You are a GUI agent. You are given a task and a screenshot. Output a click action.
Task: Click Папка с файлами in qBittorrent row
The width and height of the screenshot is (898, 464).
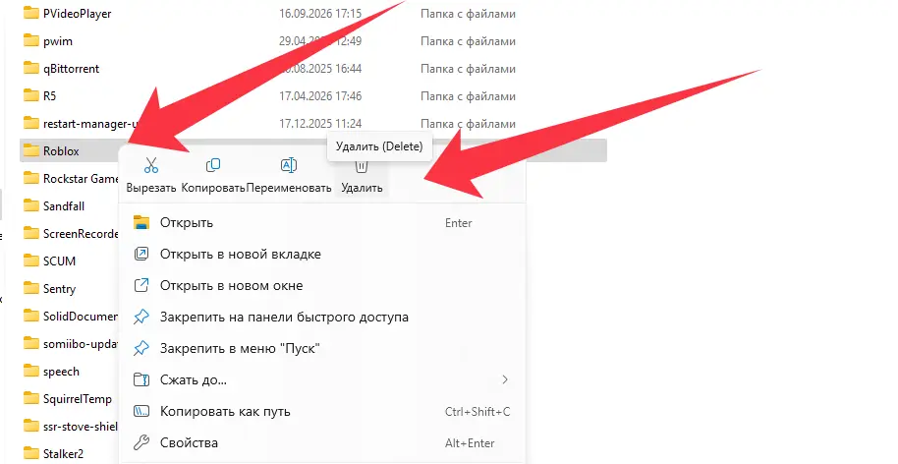(468, 69)
